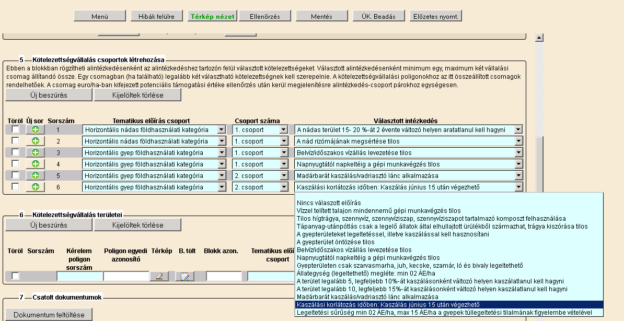The image size is (624, 321).
Task: Choose highlighted 'Kaszálási korlátozás időben' option
Action: [449, 305]
